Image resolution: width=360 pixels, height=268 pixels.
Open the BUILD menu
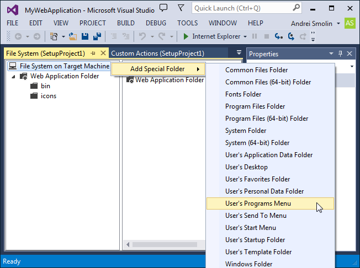[126, 23]
